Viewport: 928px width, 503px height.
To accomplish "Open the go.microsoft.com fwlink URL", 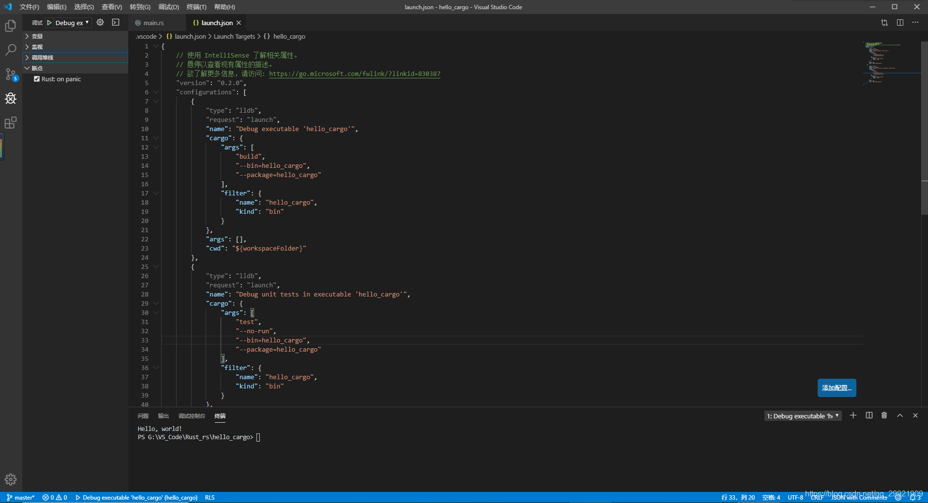I will [355, 74].
